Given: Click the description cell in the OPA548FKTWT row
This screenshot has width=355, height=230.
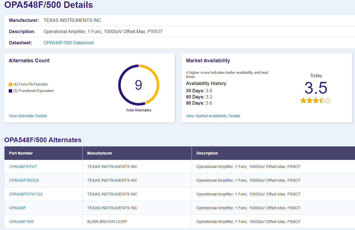Looking at the screenshot, I should [x=273, y=167].
